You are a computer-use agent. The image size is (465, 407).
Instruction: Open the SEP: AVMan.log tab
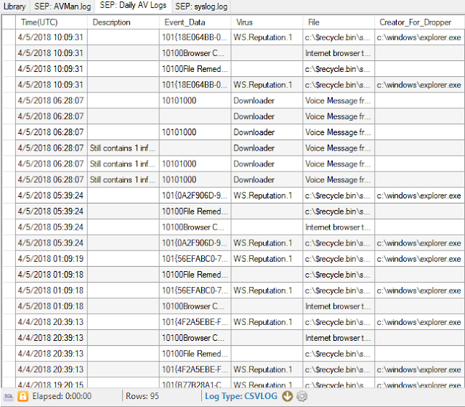click(x=62, y=7)
